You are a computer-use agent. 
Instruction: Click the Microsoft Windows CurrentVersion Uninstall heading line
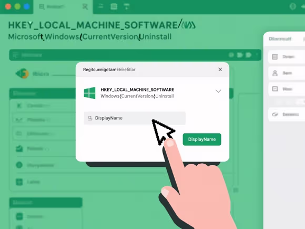(x=90, y=37)
